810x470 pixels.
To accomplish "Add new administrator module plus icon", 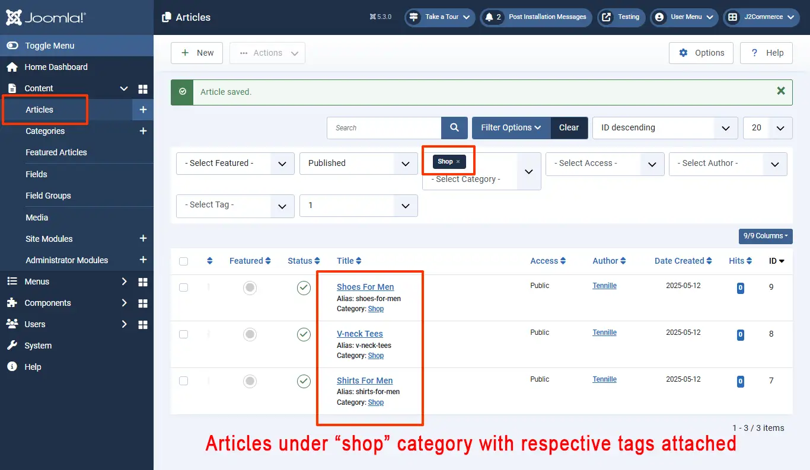I will (143, 260).
